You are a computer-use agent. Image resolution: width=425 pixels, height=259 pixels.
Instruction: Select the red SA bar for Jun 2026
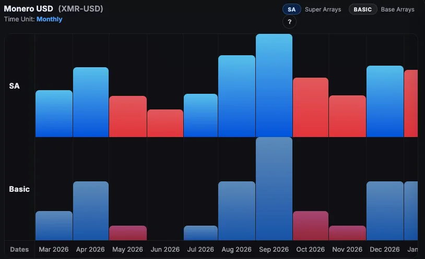165,123
